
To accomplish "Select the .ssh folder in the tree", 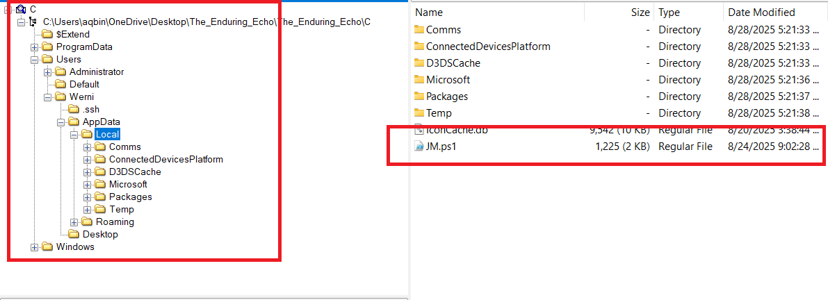I will (x=91, y=109).
